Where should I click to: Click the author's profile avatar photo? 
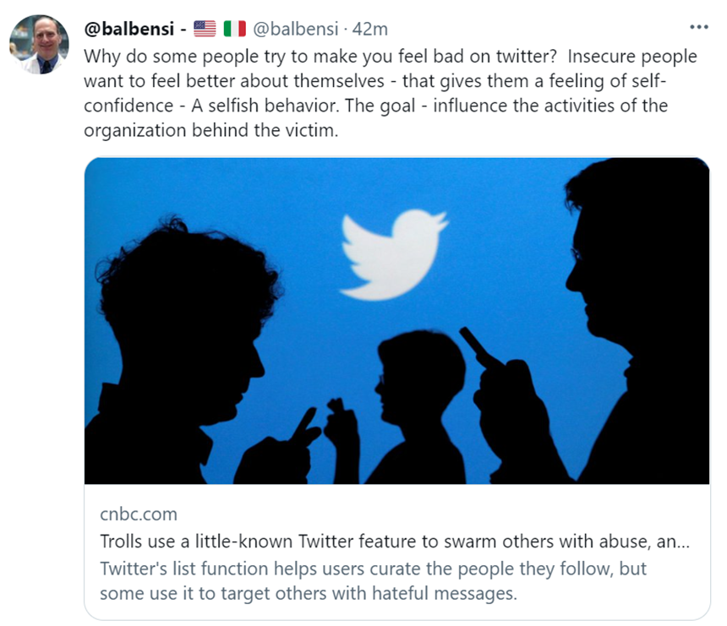click(x=39, y=43)
